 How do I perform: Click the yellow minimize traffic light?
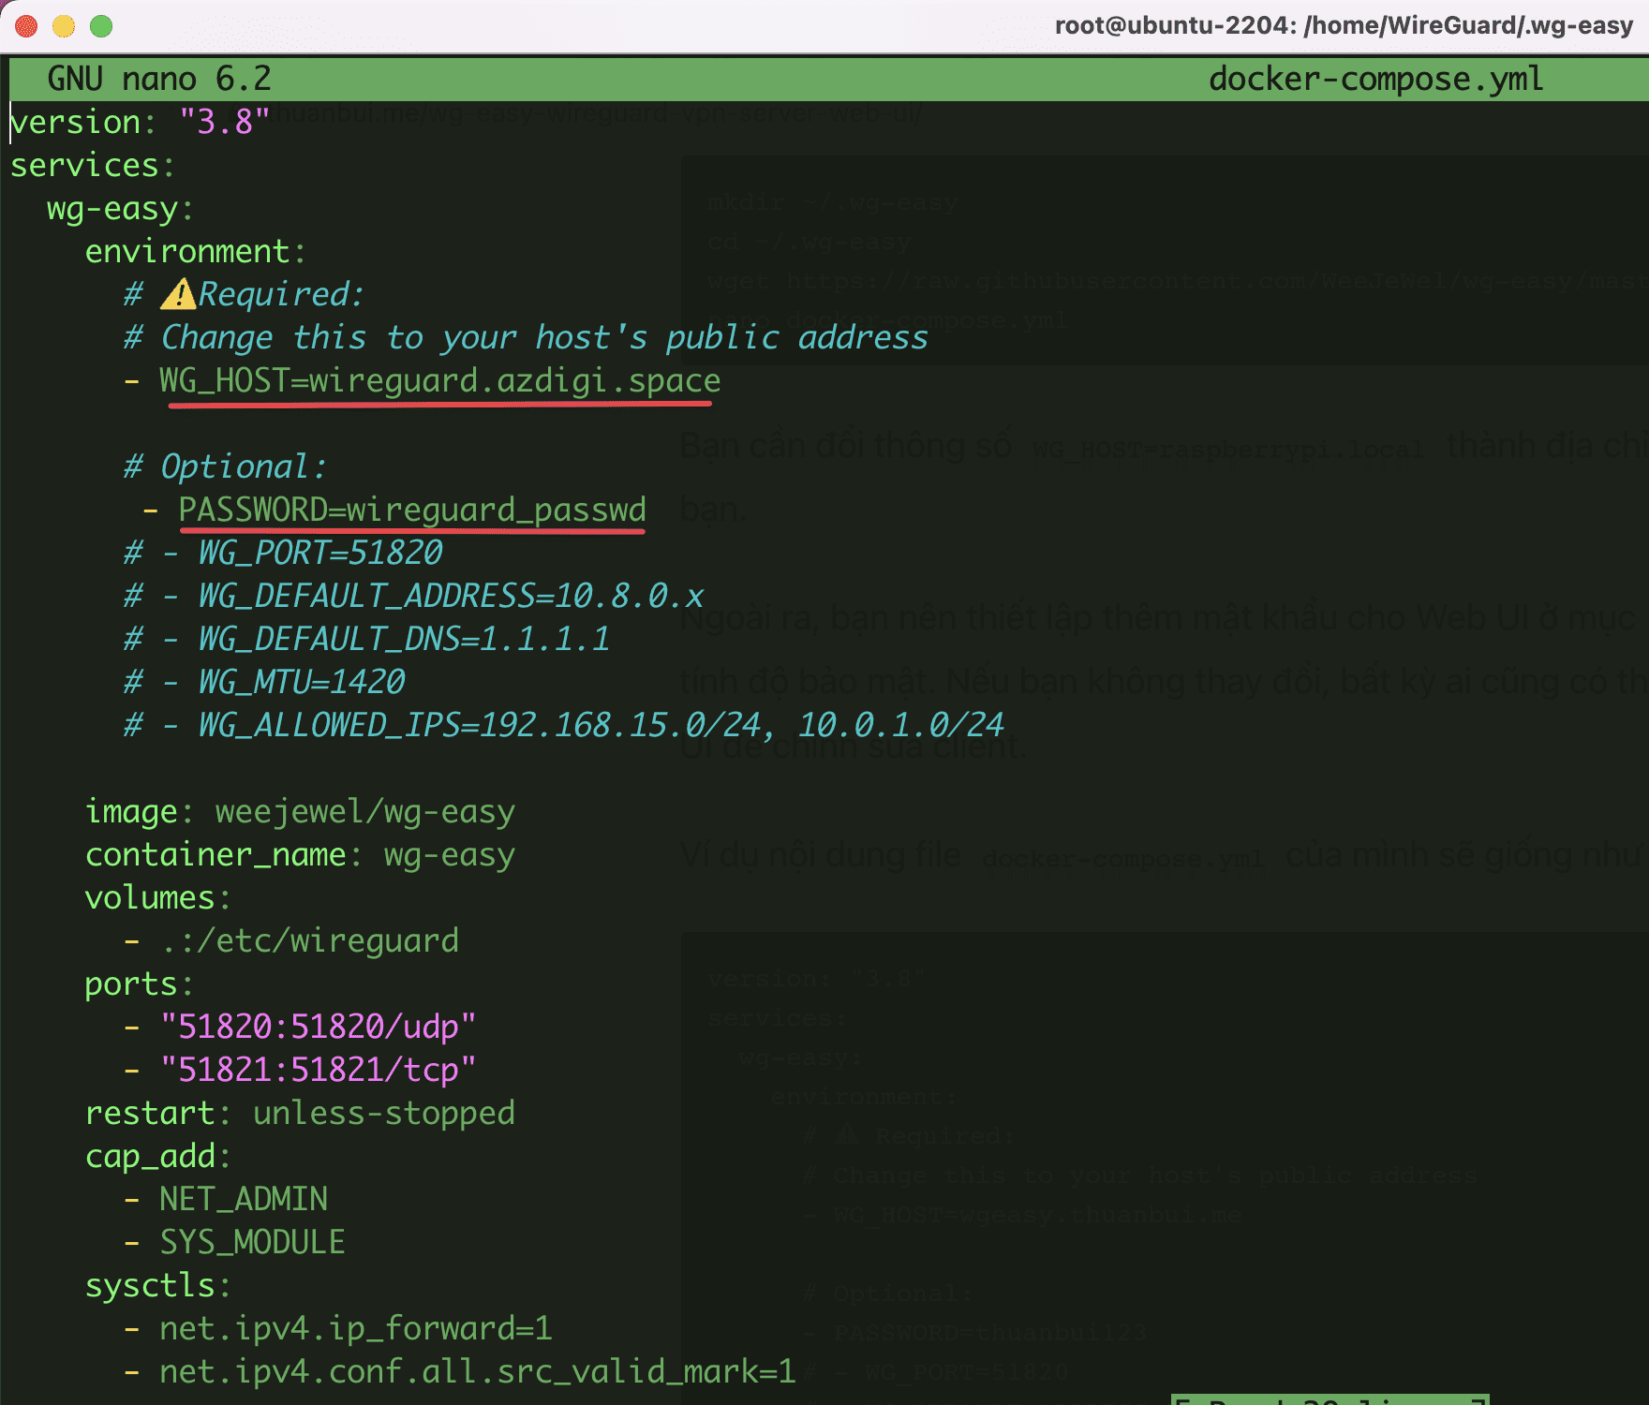[x=63, y=26]
